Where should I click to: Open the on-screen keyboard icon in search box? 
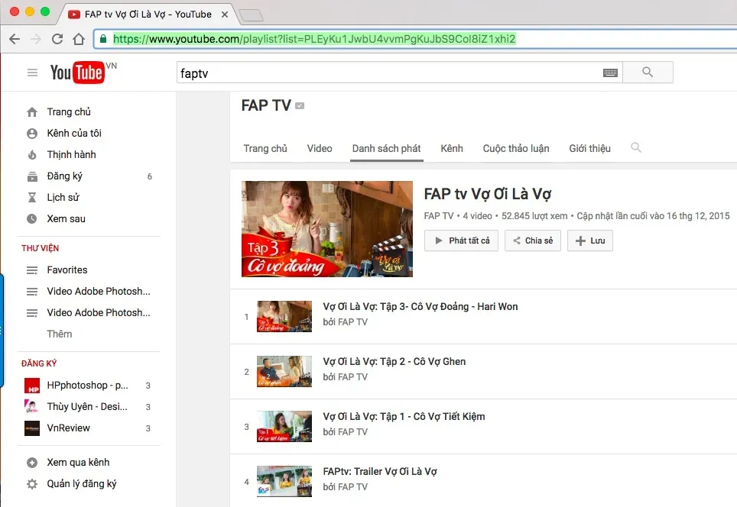pyautogui.click(x=610, y=73)
